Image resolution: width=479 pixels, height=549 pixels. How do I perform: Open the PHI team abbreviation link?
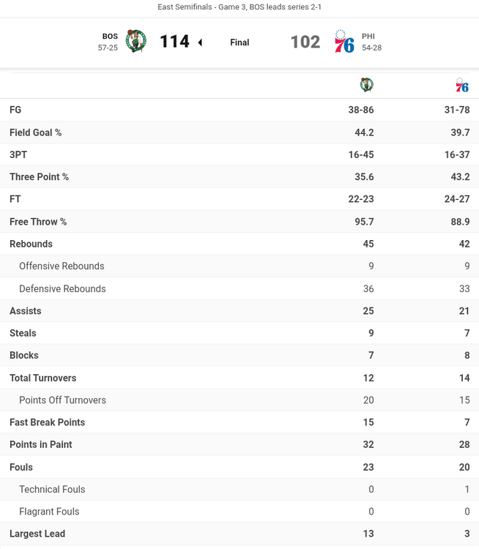[368, 36]
